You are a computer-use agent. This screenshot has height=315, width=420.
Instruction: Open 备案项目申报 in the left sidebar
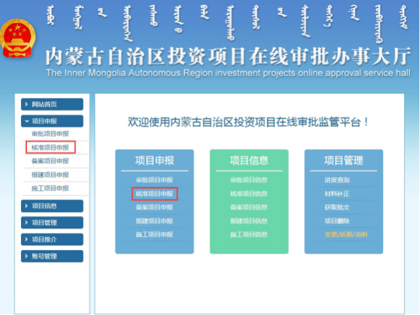click(x=50, y=161)
